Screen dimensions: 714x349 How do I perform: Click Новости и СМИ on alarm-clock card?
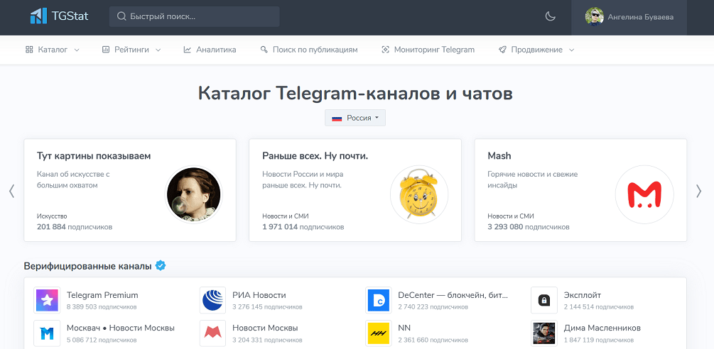pyautogui.click(x=286, y=216)
